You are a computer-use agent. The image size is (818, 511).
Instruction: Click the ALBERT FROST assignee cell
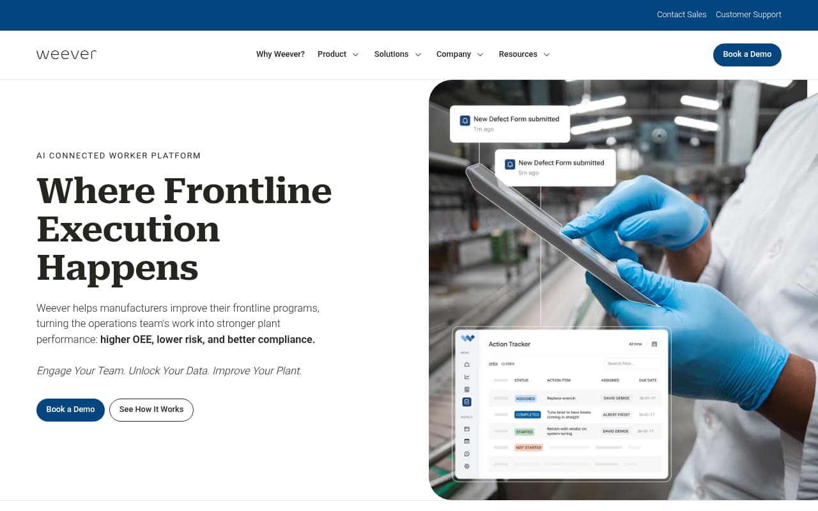pos(617,415)
